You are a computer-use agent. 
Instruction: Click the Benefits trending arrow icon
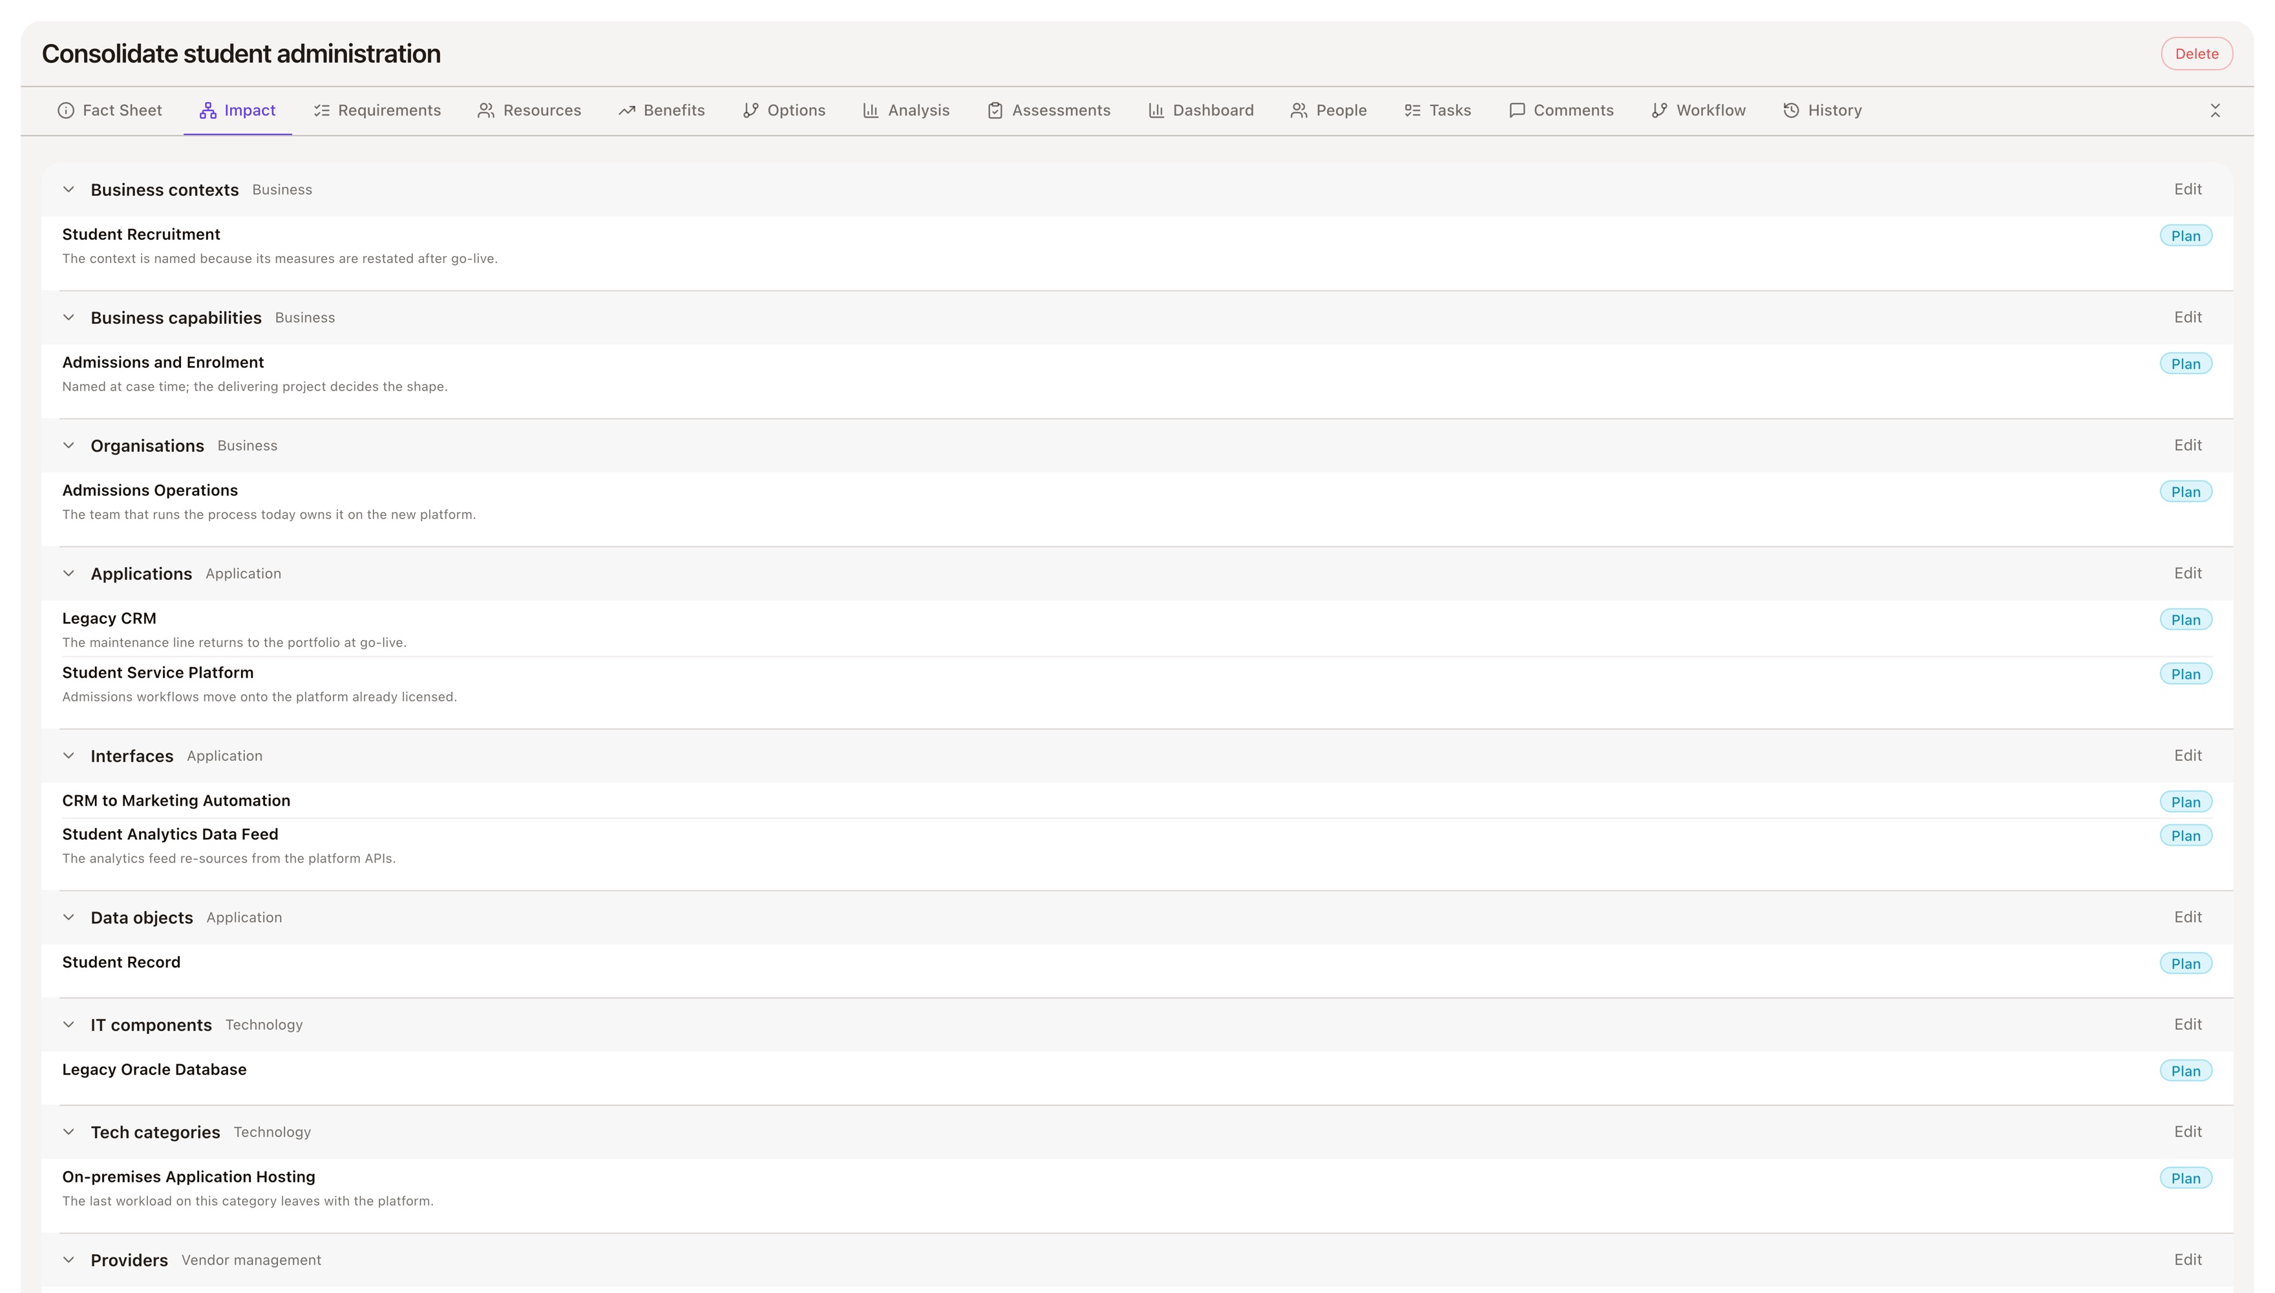coord(627,110)
